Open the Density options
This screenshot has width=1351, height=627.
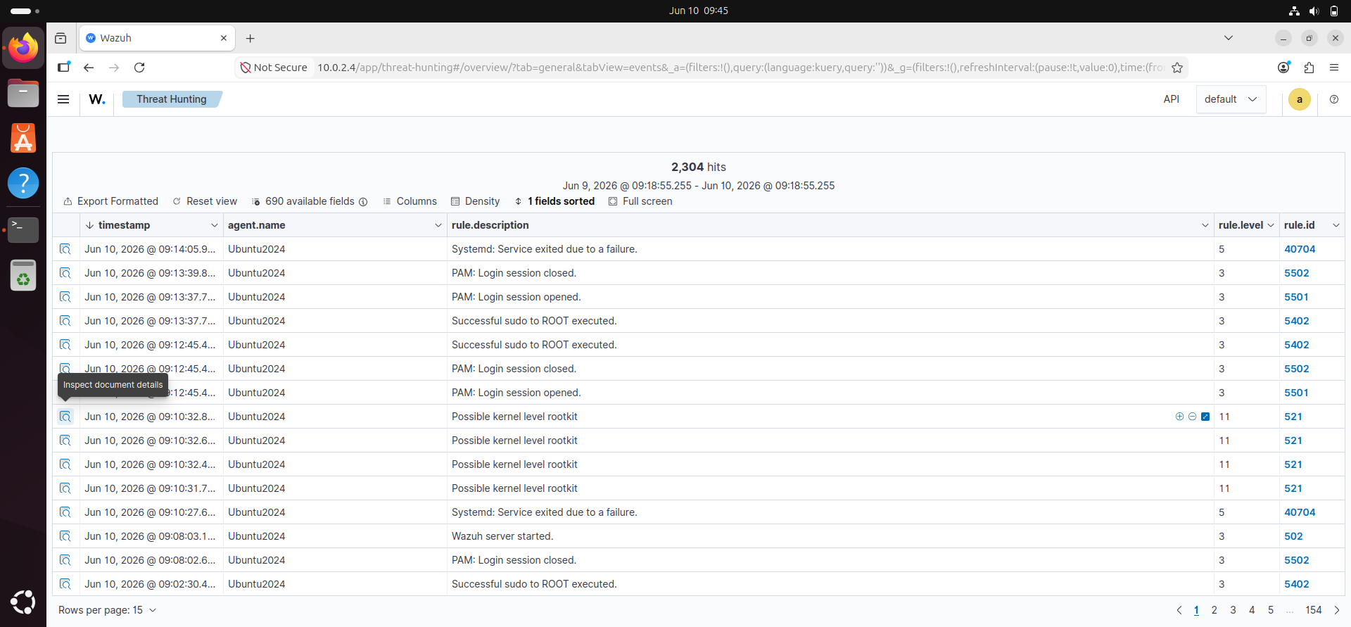(x=475, y=201)
